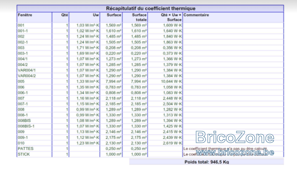
Task: Click result value '1,282 W·K'
Action: 173,110
